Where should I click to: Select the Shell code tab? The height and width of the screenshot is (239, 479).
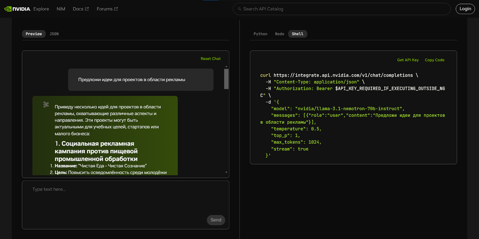pos(298,34)
